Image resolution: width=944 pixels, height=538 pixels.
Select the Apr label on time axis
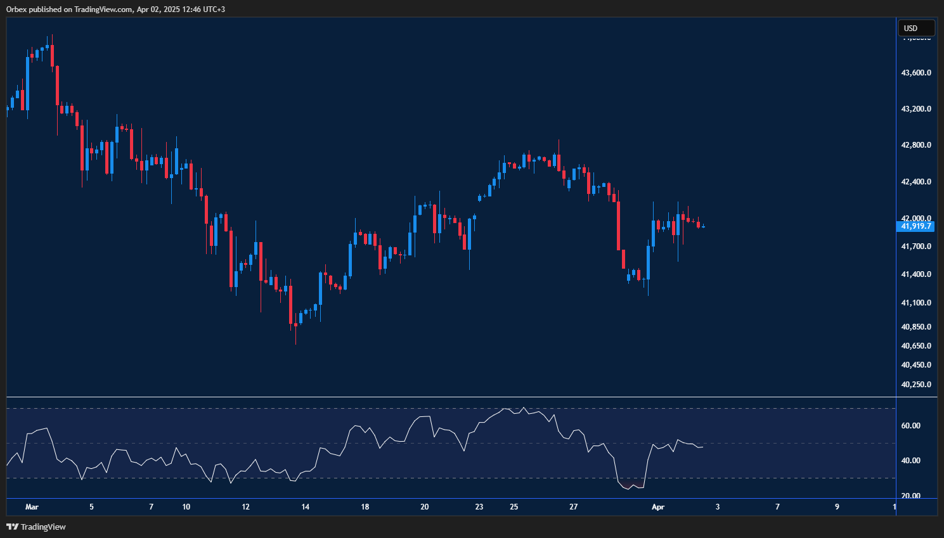point(658,507)
